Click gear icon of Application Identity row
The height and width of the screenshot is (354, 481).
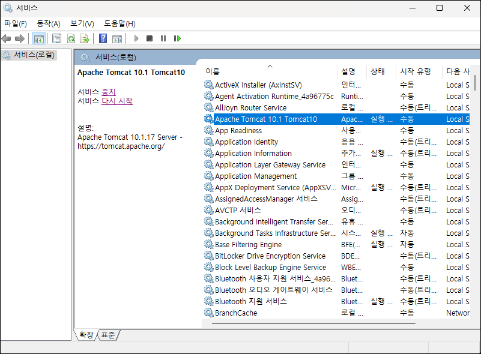click(209, 142)
